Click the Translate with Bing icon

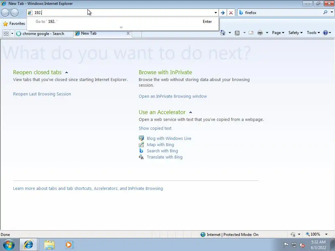click(141, 157)
